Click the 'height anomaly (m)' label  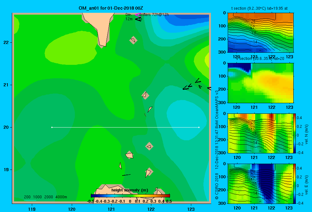130,190
